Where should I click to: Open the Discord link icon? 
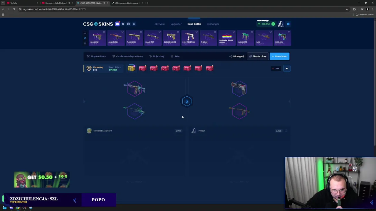(117, 24)
